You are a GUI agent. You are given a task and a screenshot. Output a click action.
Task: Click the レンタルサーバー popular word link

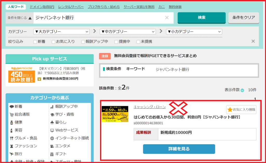point(71,7)
